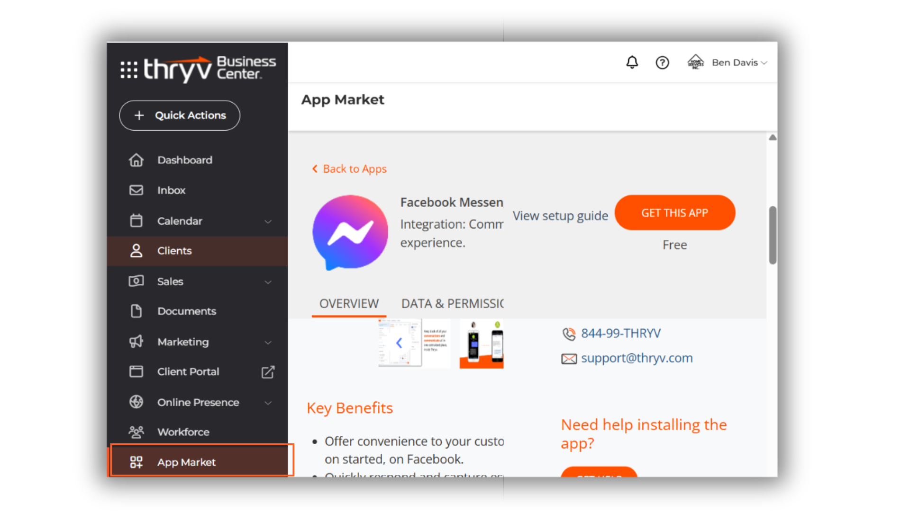Click the scrollbar up arrow
The width and height of the screenshot is (910, 511).
(x=773, y=138)
